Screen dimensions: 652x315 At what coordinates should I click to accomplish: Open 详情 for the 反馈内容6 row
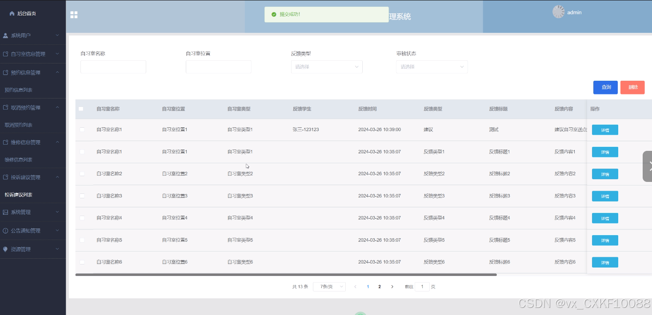605,262
